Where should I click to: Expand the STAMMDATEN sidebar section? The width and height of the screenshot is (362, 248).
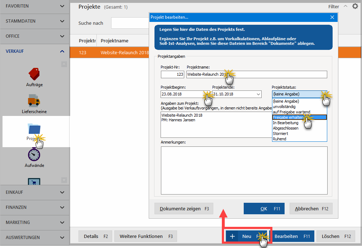pos(35,21)
